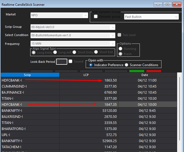Choose the Fresh option
Viewport: 184px width, 152px height.
tap(120, 54)
